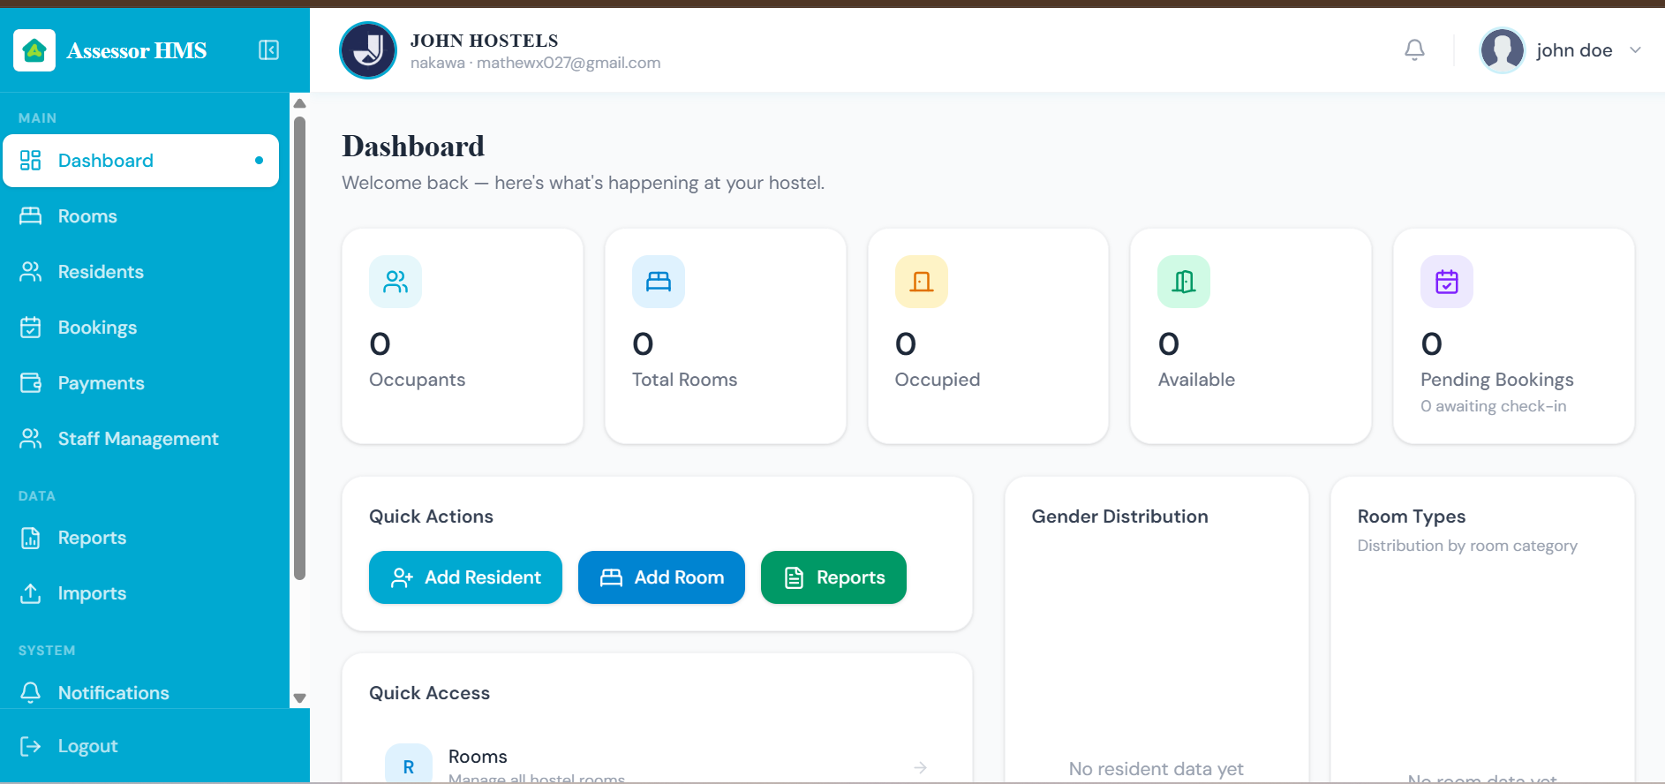Viewport: 1665px width, 784px height.
Task: Click the sidebar scrollbar thumb
Action: (x=299, y=348)
